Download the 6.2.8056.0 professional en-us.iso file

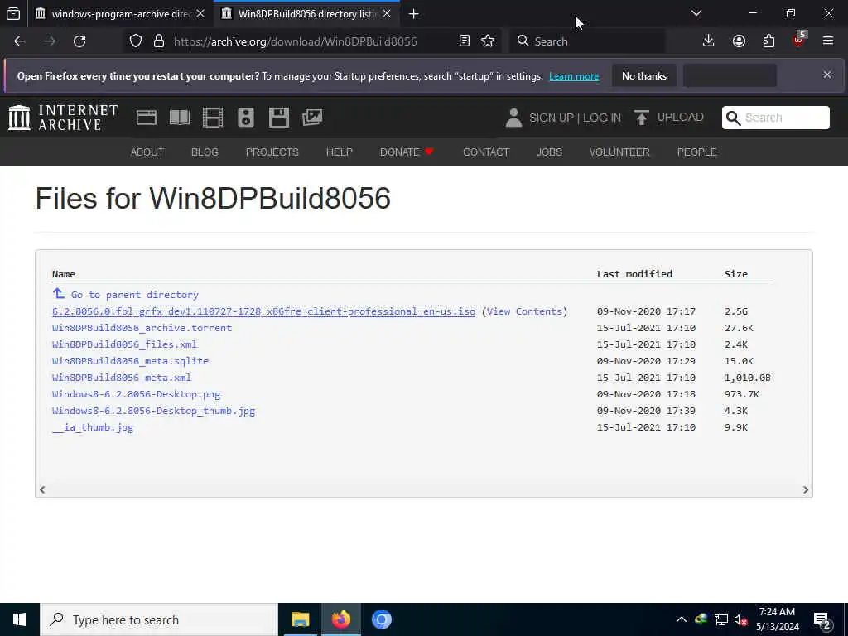pyautogui.click(x=263, y=311)
